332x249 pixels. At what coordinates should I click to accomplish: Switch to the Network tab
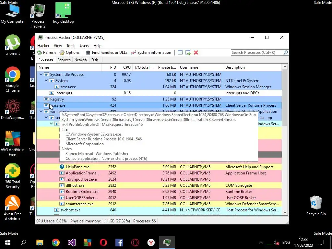pos(81,60)
